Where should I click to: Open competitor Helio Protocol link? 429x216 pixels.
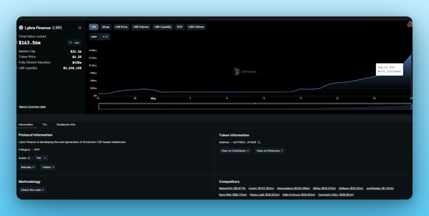[x=299, y=195]
